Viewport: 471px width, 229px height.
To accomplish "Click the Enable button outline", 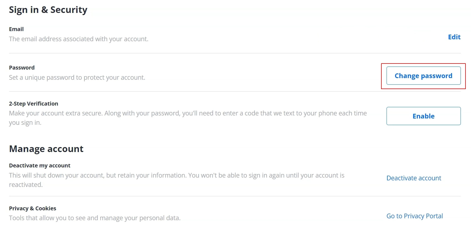I will tap(423, 116).
